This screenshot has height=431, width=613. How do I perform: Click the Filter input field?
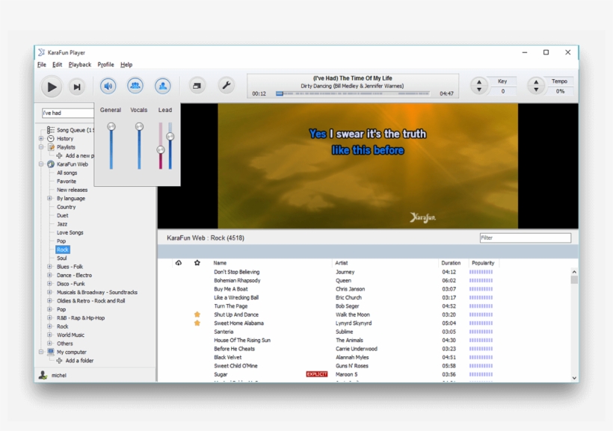tap(525, 238)
